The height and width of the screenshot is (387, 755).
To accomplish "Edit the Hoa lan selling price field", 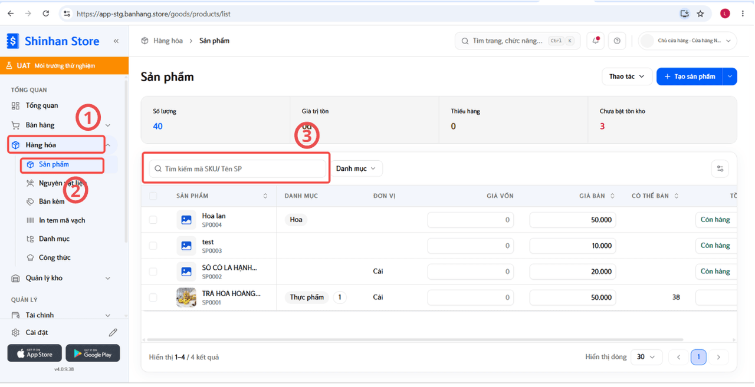I will coord(573,220).
